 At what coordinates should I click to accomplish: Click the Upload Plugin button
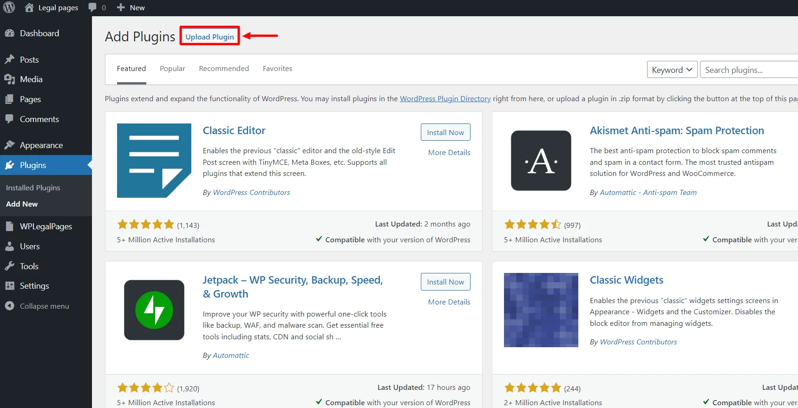coord(209,37)
